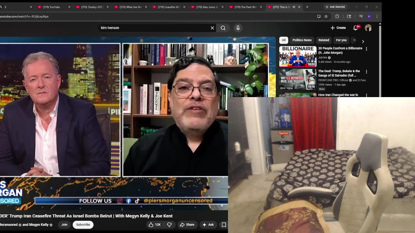Close the Alex Jones tab
Screen dimensions: 415x233
tap(222, 7)
